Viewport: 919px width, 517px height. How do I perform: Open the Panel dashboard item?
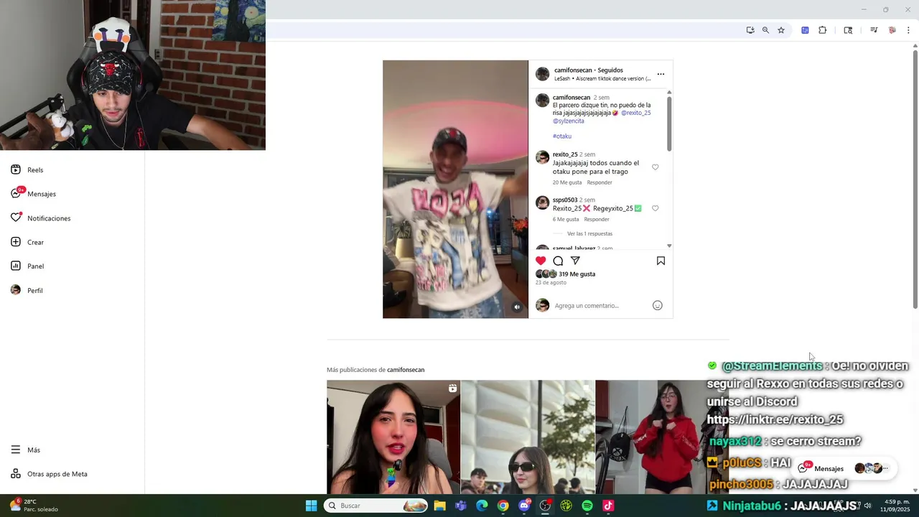(x=27, y=266)
